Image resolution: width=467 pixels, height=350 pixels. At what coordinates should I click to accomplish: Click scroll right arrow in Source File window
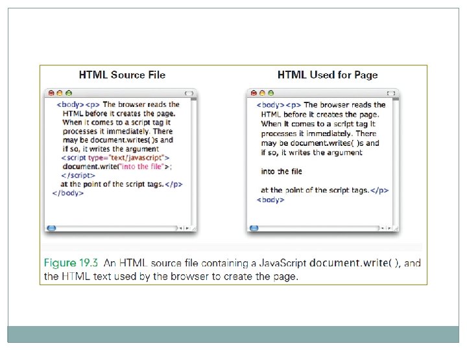tap(187, 228)
